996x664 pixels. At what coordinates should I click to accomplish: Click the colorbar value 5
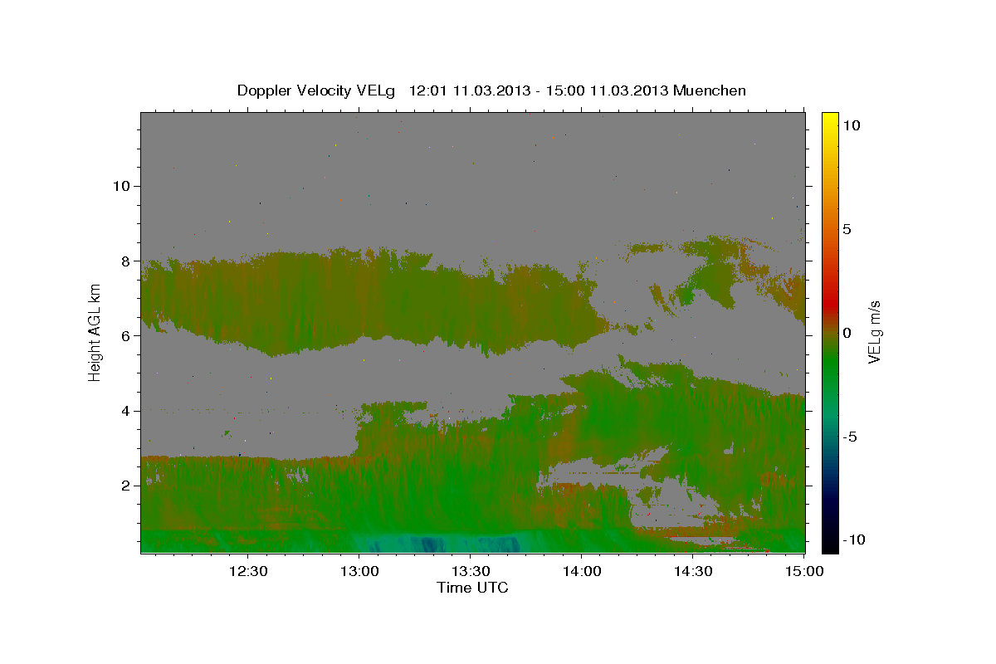847,229
